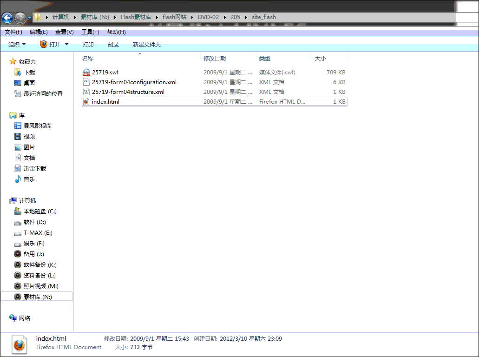This screenshot has height=357, width=479.
Task: Open 音乐 library icon
Action: [x=18, y=179]
